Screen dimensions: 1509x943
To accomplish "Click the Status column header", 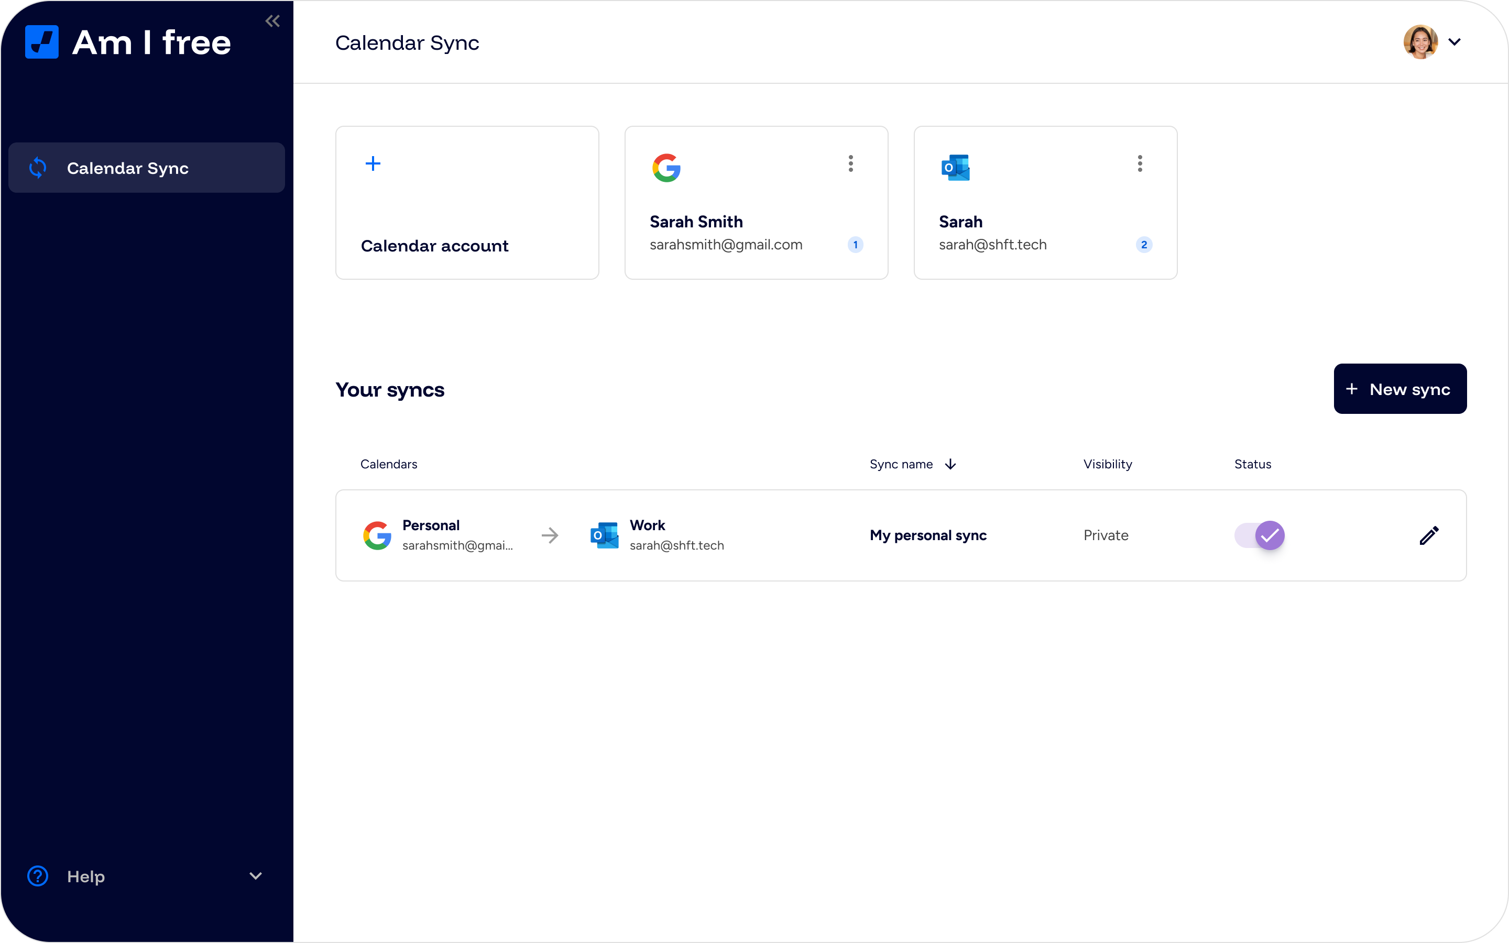I will 1253,464.
